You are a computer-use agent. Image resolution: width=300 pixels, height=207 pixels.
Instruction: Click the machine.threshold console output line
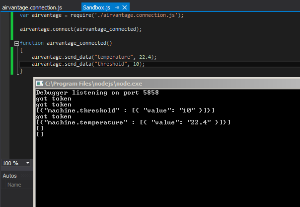(x=125, y=110)
